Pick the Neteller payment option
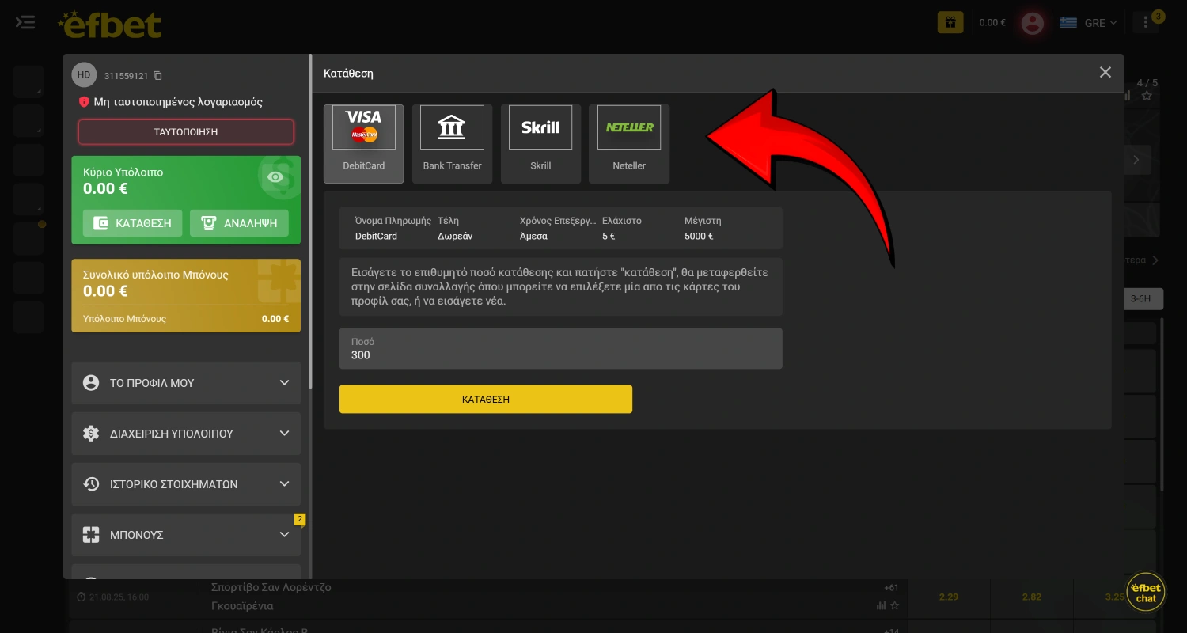Image resolution: width=1187 pixels, height=633 pixels. pyautogui.click(x=629, y=144)
